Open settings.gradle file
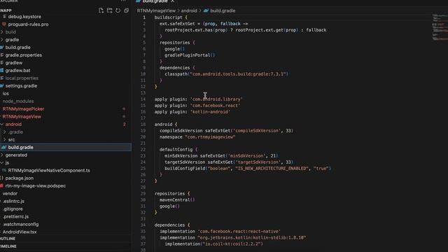Screen dimensions: 448x252 [21, 86]
